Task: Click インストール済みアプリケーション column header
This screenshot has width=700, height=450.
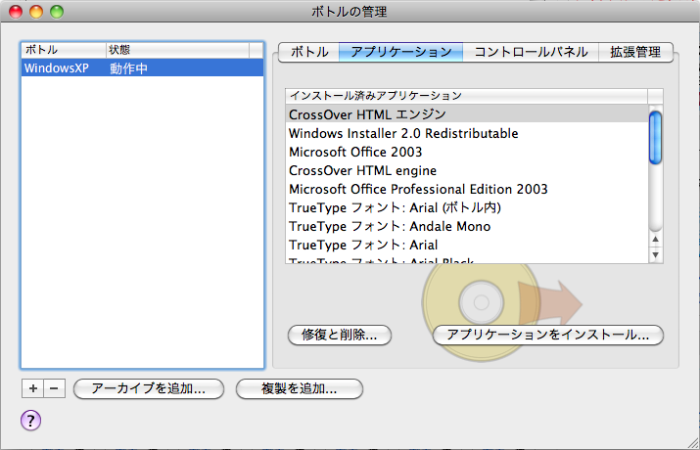Action: point(467,96)
